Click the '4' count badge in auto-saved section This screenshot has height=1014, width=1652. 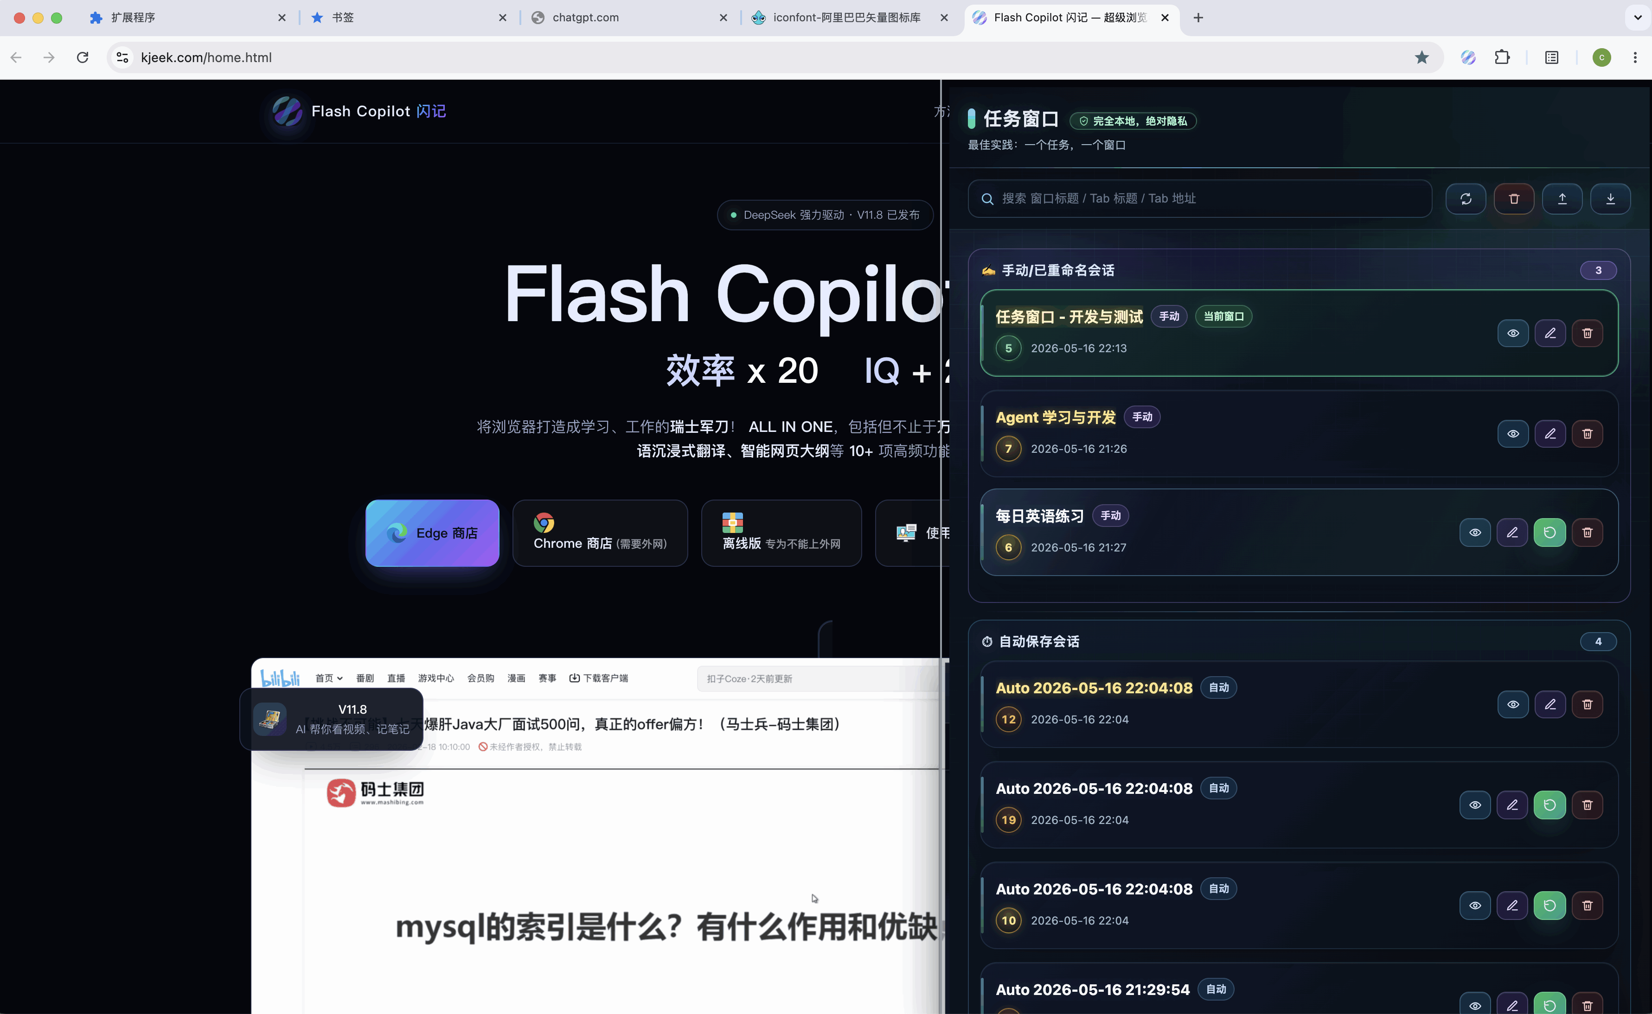click(x=1598, y=642)
